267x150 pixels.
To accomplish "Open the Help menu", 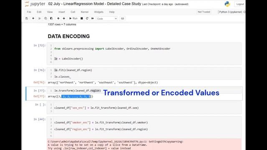I will [x=112, y=12].
